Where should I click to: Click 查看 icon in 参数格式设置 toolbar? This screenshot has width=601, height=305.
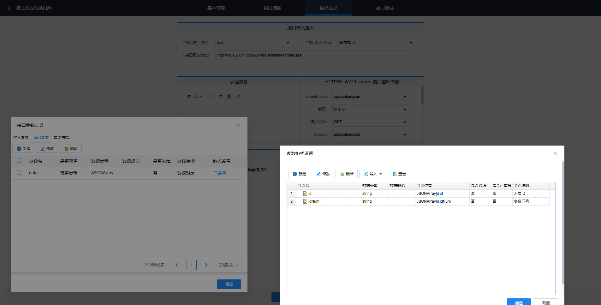[395, 174]
